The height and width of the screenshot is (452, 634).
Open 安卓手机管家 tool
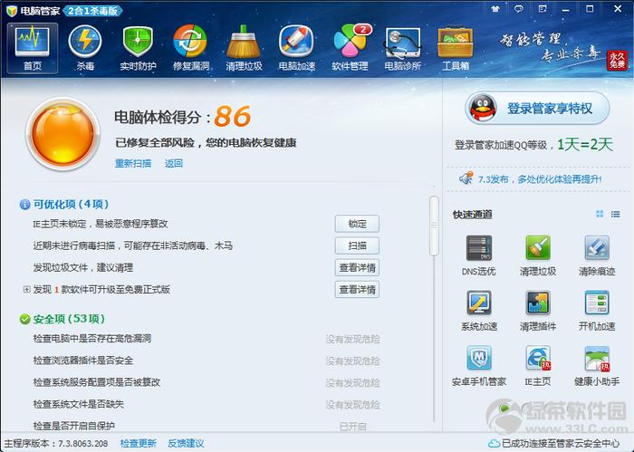[479, 366]
